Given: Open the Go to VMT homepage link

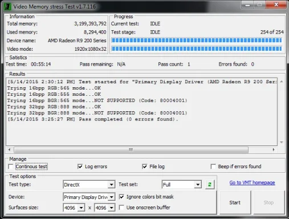Looking at the screenshot, I should (252, 182).
